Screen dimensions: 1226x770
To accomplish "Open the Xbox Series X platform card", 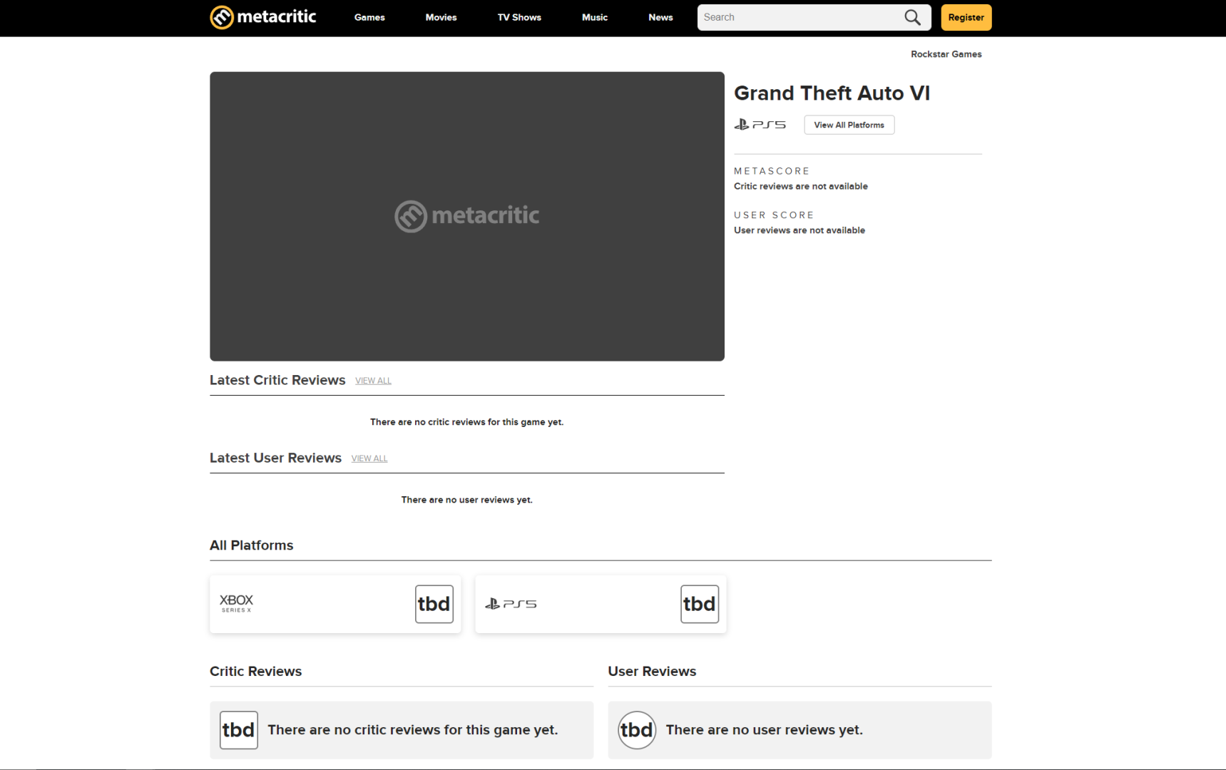I will click(x=335, y=604).
